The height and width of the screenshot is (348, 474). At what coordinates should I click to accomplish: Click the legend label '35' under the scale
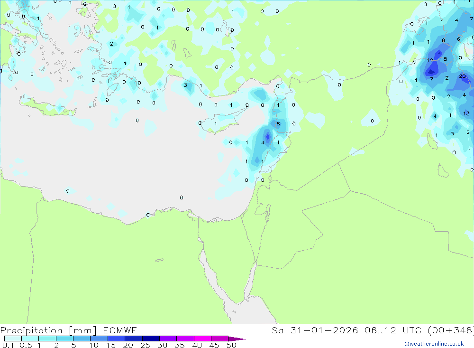click(x=180, y=345)
